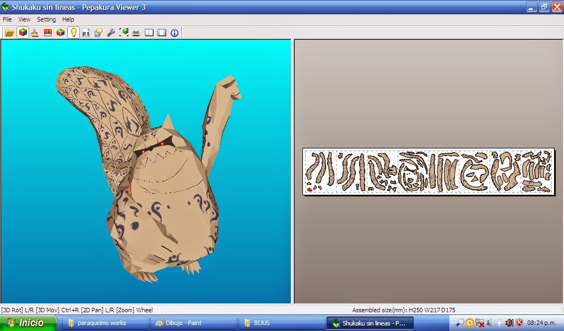The height and width of the screenshot is (331, 564).
Task: Click the blue info about icon
Action: (x=175, y=33)
